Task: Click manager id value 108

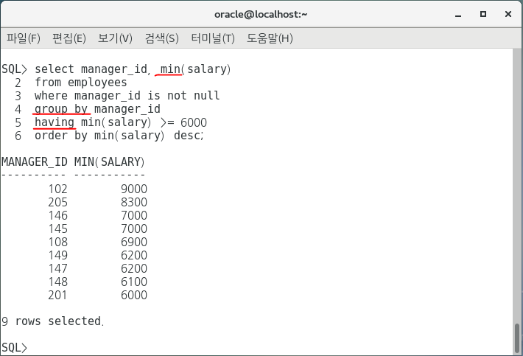Action: 57,242
